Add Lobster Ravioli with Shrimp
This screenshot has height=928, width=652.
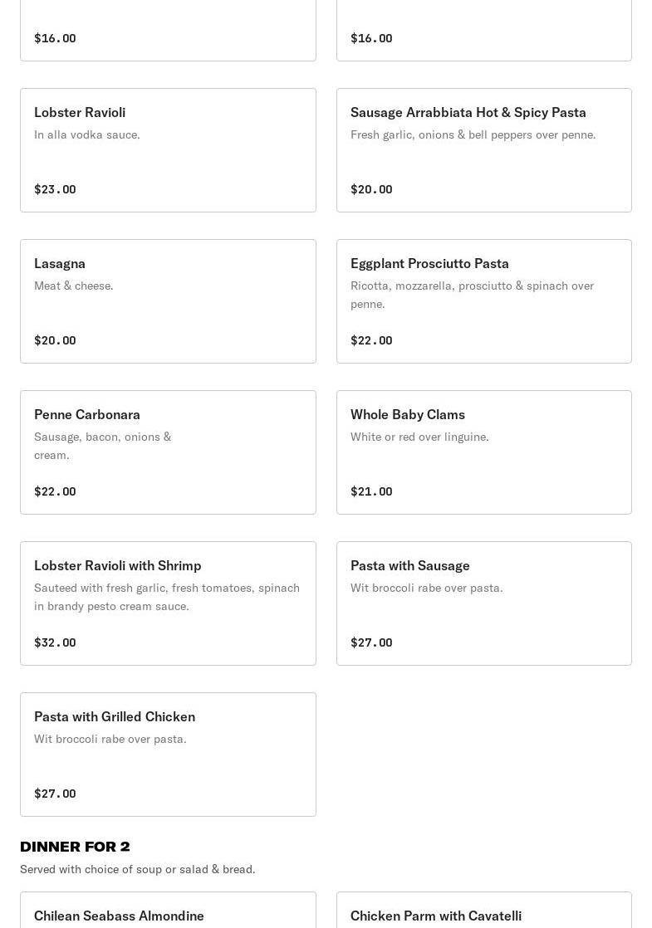[x=168, y=603]
